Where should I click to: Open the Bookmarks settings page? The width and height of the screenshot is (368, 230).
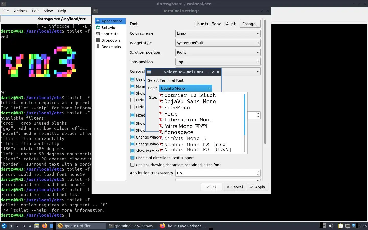110,47
